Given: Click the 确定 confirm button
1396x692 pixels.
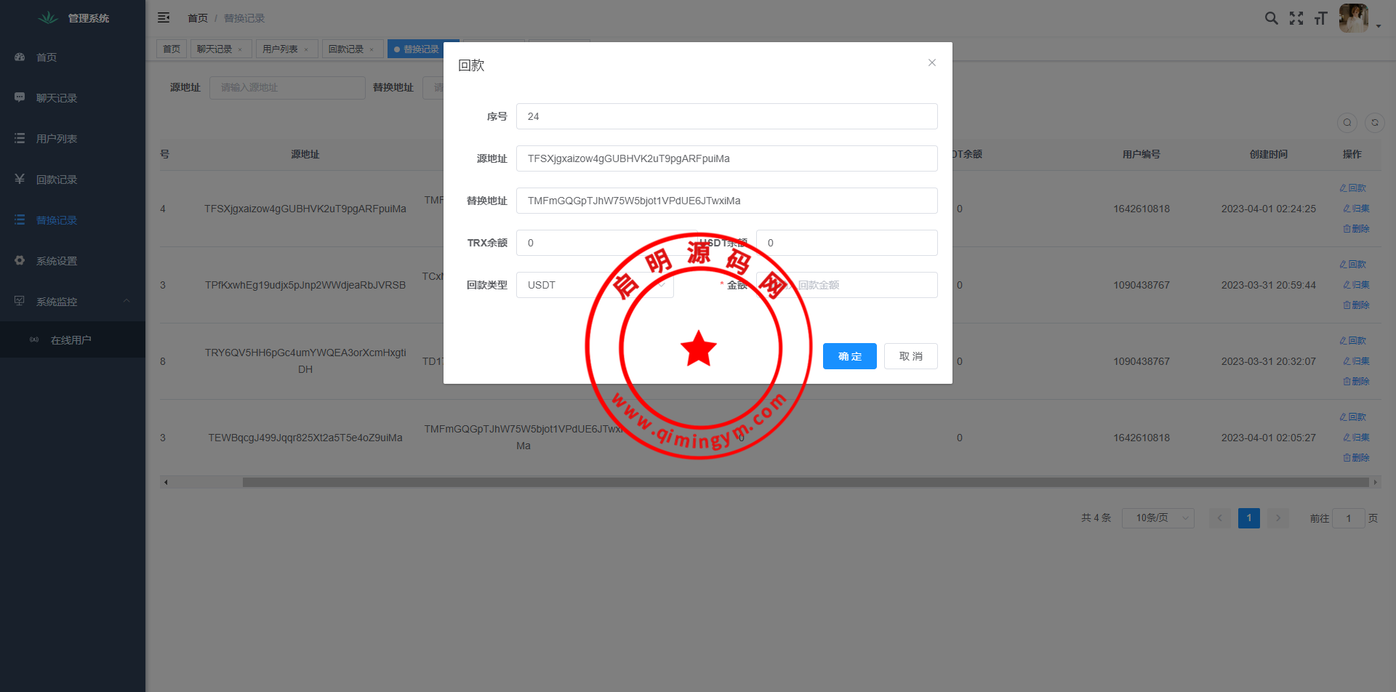Looking at the screenshot, I should pyautogui.click(x=849, y=356).
